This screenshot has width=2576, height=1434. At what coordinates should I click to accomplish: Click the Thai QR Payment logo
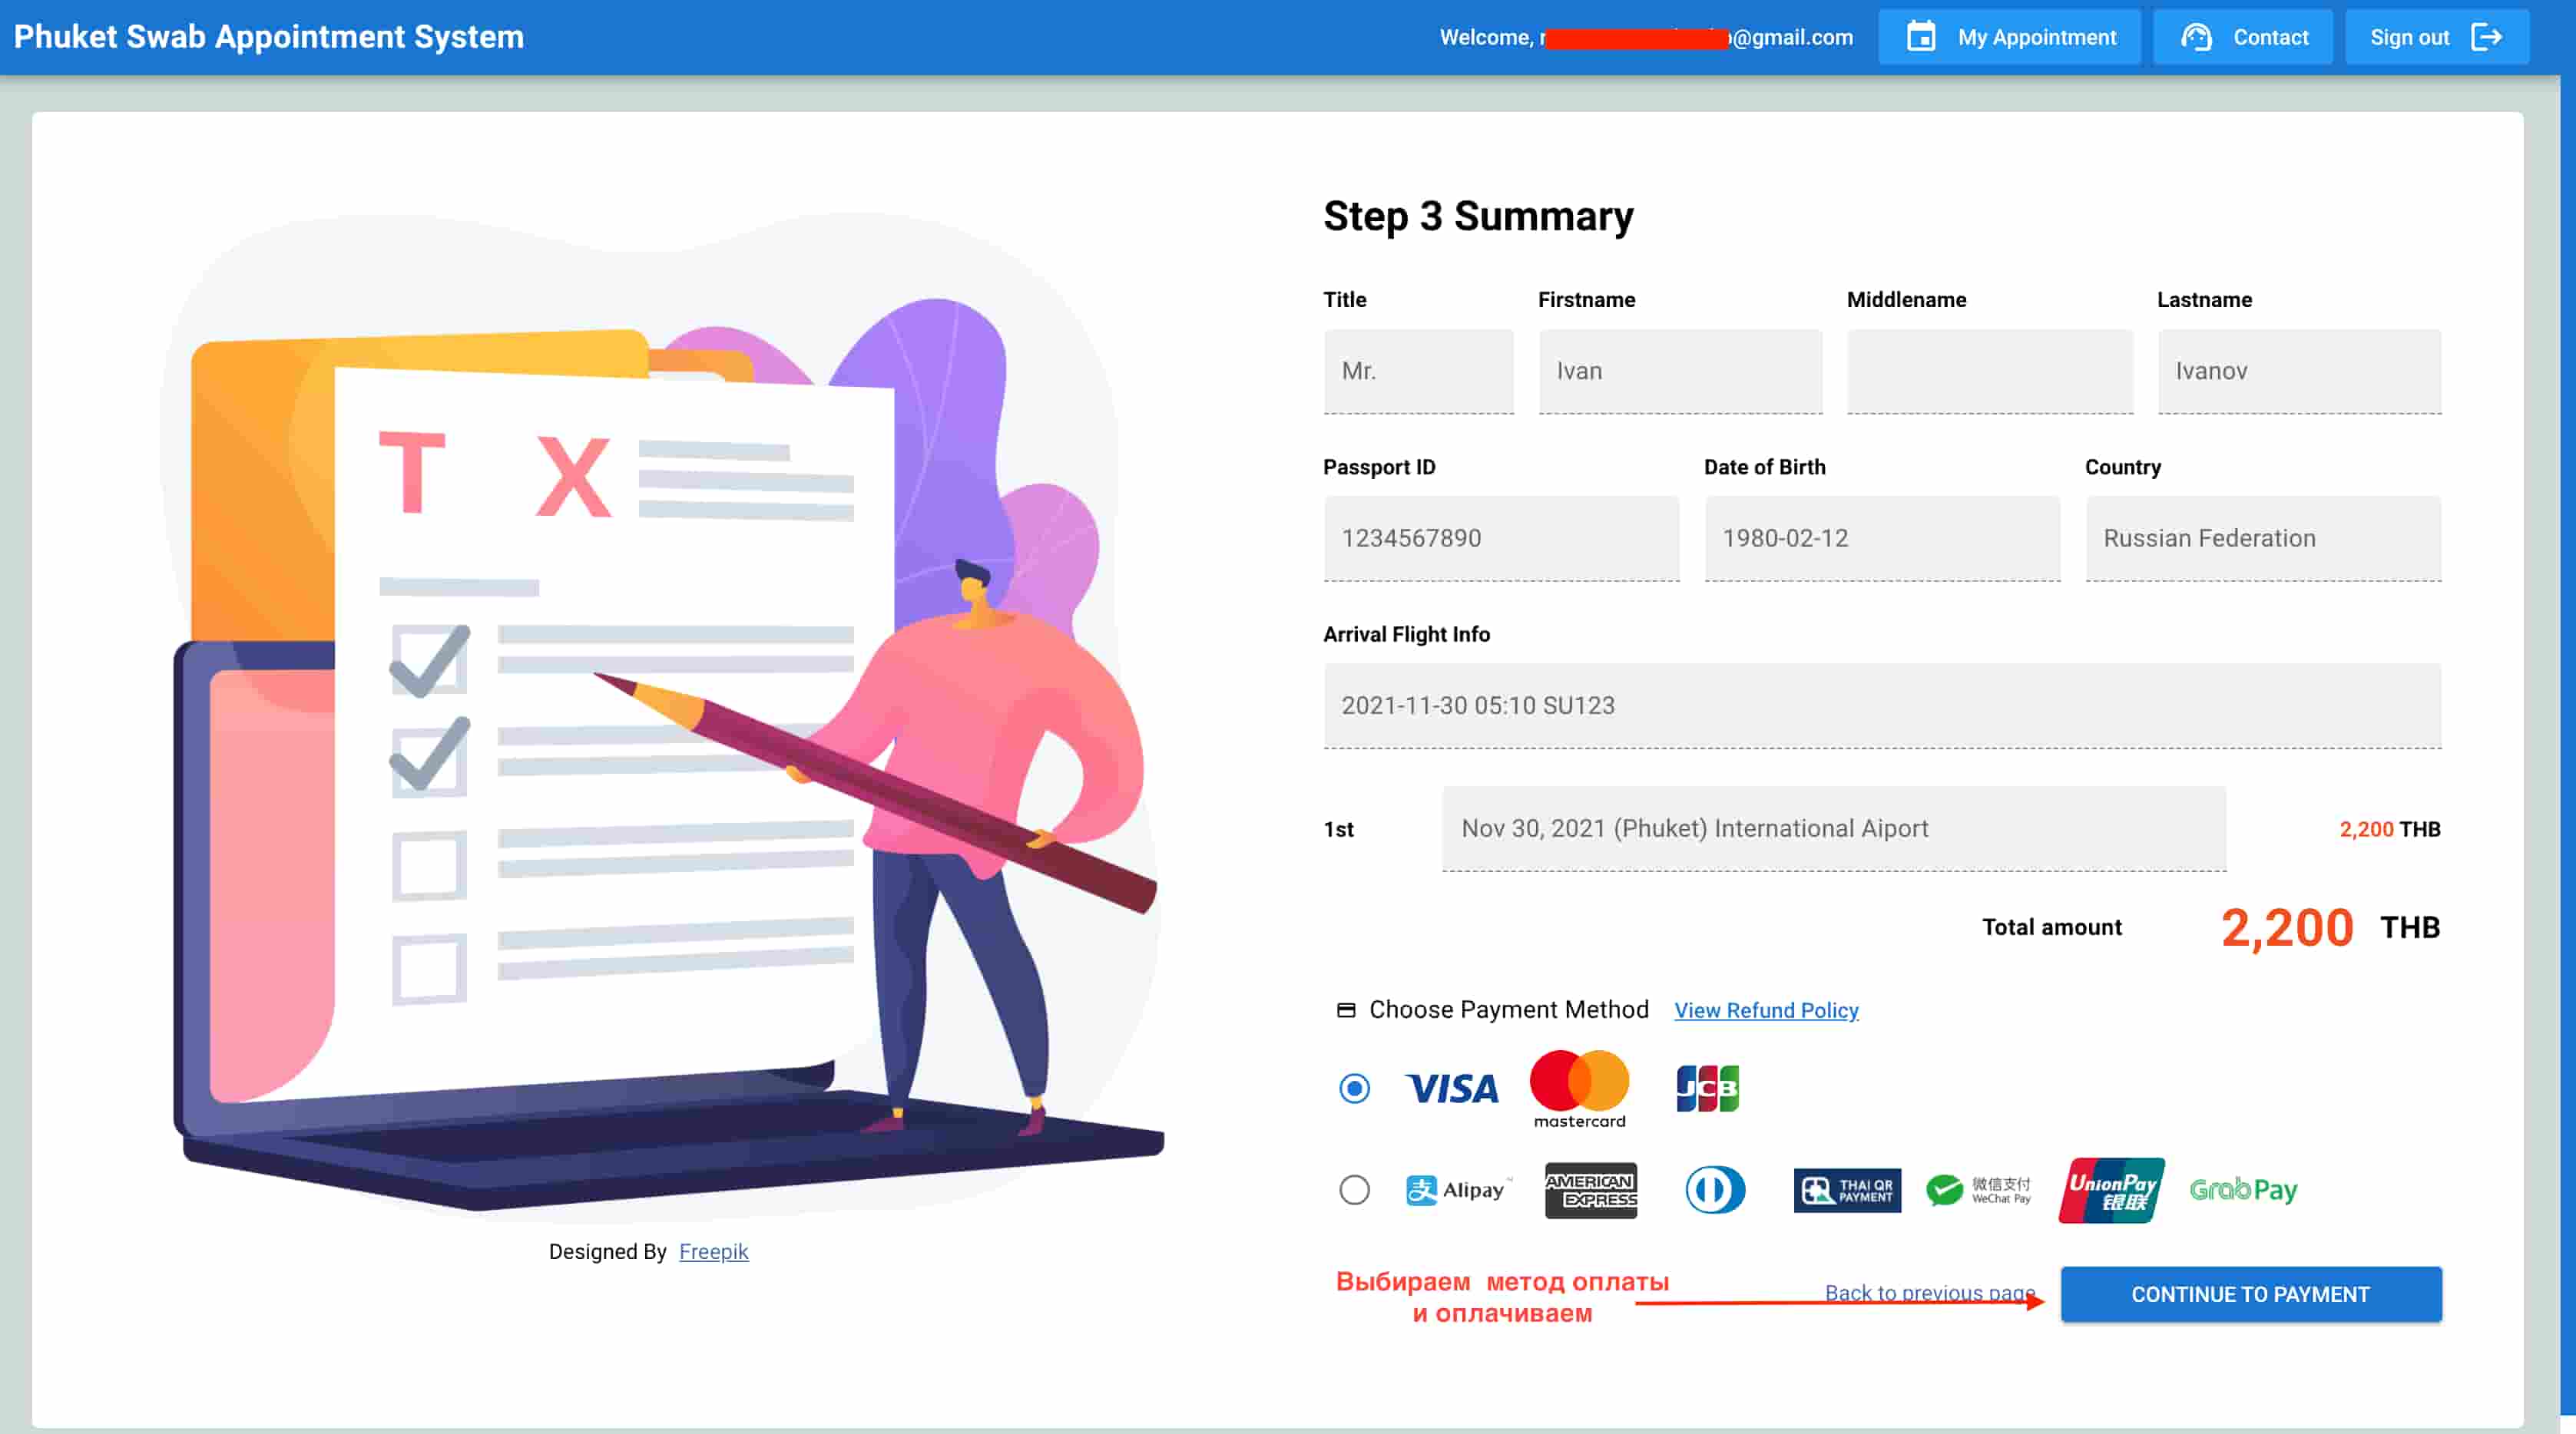1846,1189
